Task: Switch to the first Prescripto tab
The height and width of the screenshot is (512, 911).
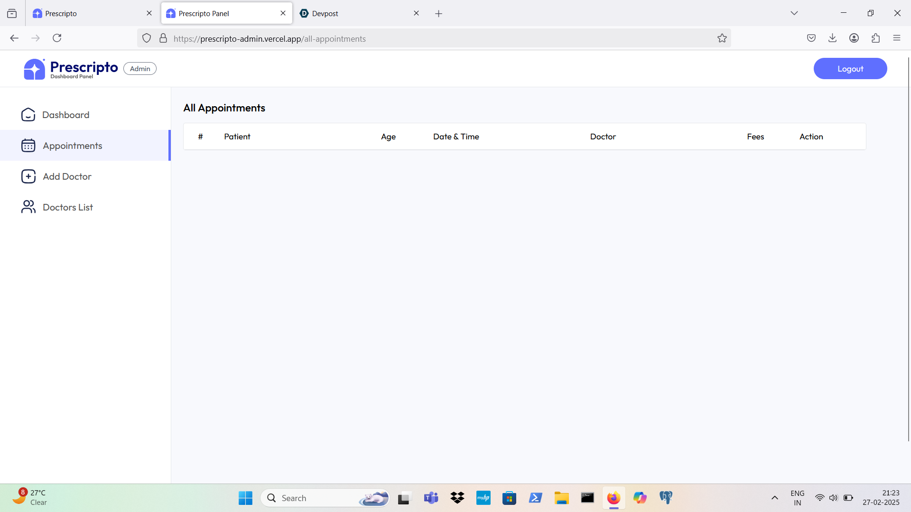Action: 85,13
